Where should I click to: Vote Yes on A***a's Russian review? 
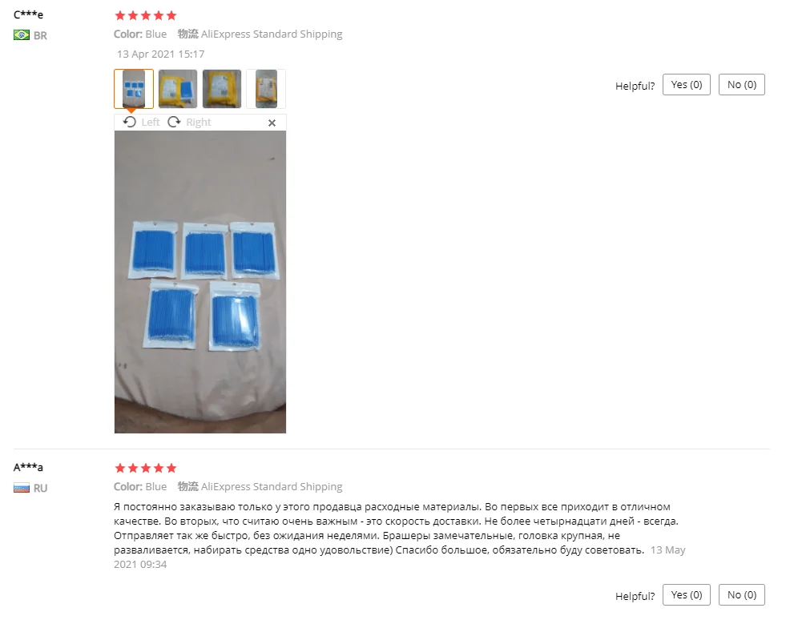coord(686,595)
